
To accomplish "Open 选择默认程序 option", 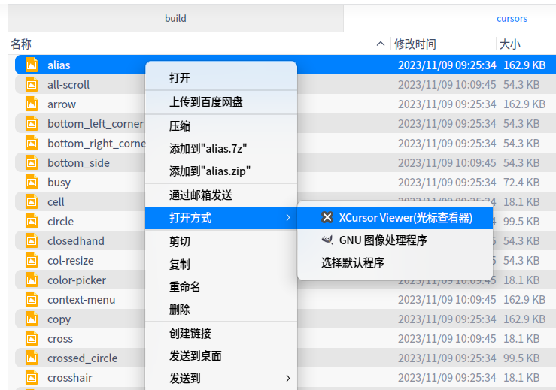I will pyautogui.click(x=353, y=263).
